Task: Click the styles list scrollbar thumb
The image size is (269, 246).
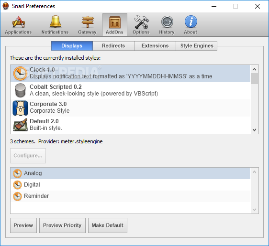Action: (x=255, y=78)
